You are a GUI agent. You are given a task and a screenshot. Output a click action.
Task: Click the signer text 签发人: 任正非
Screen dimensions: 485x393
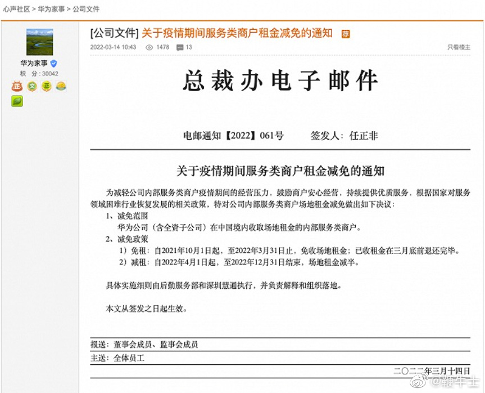click(x=345, y=136)
